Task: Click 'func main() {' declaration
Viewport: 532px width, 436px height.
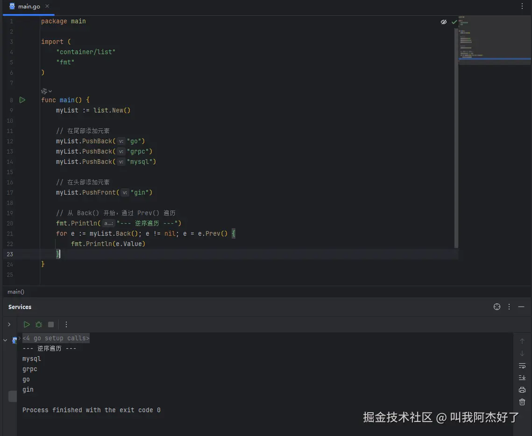Action: [65, 100]
